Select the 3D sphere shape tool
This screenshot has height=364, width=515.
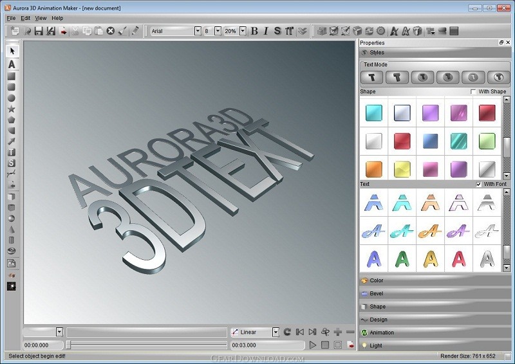12,219
